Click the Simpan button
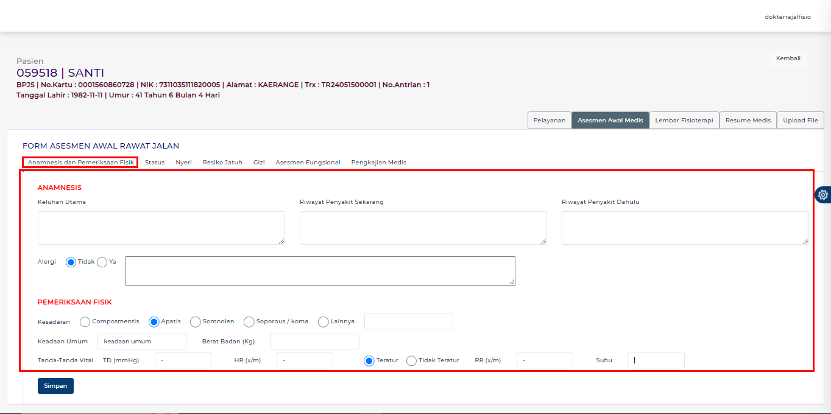This screenshot has height=414, width=831. [55, 386]
